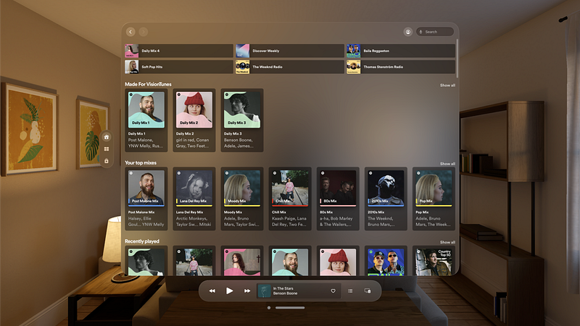Image resolution: width=580 pixels, height=326 pixels.
Task: Click the microphone icon in the search field
Action: click(420, 32)
